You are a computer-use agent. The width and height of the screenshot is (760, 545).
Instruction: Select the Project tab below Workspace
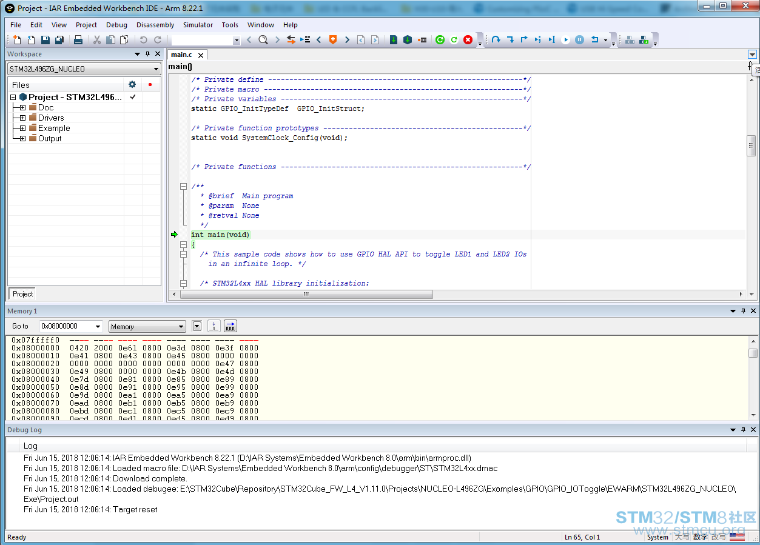(x=23, y=294)
